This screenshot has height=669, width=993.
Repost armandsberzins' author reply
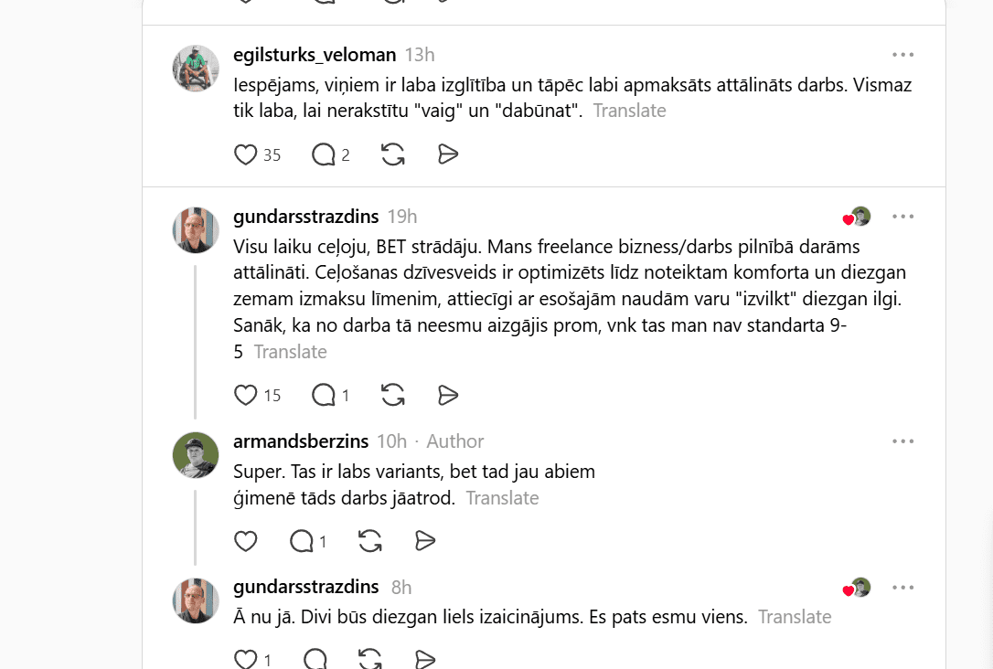pos(370,541)
